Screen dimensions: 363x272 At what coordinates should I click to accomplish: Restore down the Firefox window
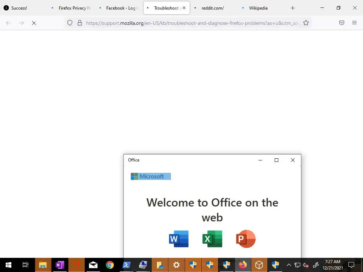(339, 8)
